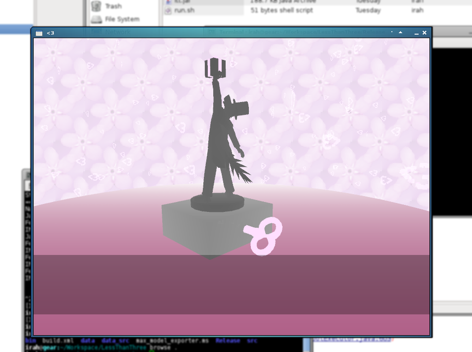This screenshot has height=352, width=472.
Task: Click the <3 window title text
Action: coord(50,33)
